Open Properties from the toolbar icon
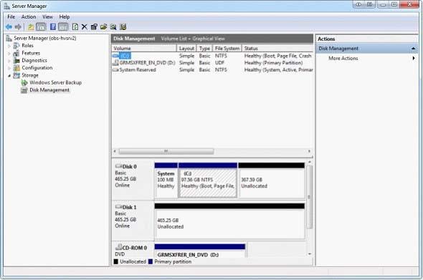Screen dimensions: 423x280 pos(94,27)
